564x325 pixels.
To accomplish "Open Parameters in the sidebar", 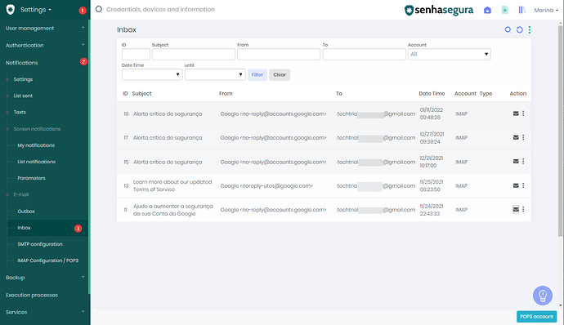I will [x=32, y=178].
